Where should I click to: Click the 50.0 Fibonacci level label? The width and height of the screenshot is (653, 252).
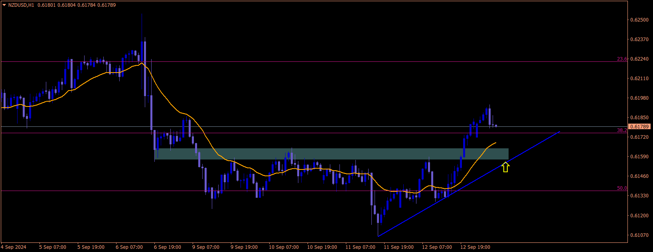tap(622, 188)
